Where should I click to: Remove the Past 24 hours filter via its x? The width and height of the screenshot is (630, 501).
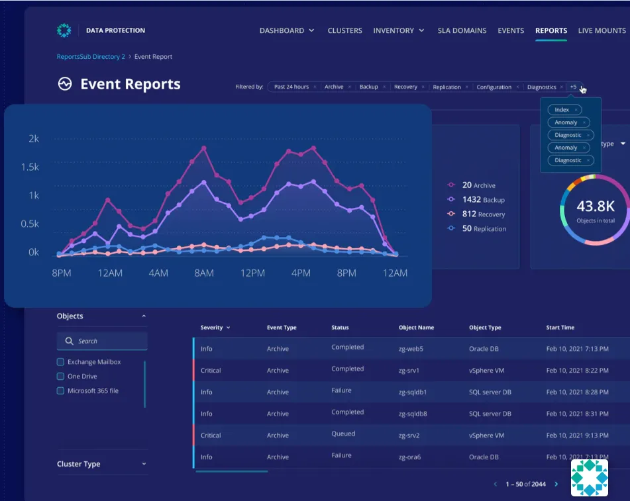[x=315, y=87]
